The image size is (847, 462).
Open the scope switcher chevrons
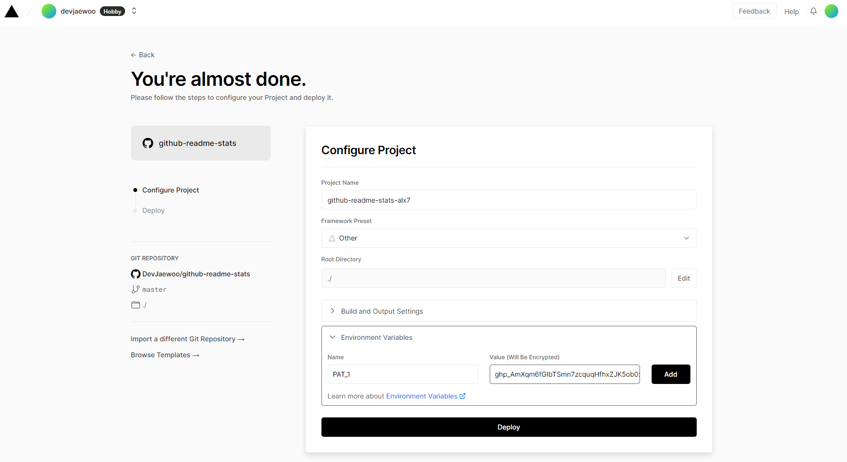click(x=134, y=11)
